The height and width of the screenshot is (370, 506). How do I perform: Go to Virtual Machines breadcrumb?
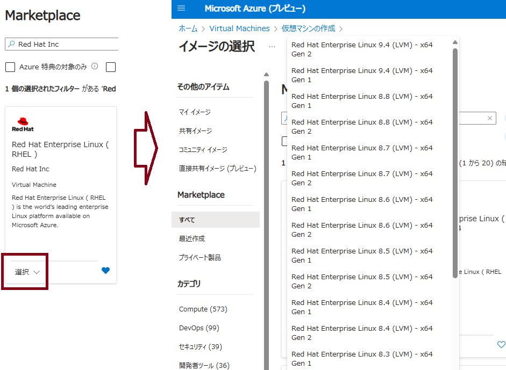pos(239,28)
